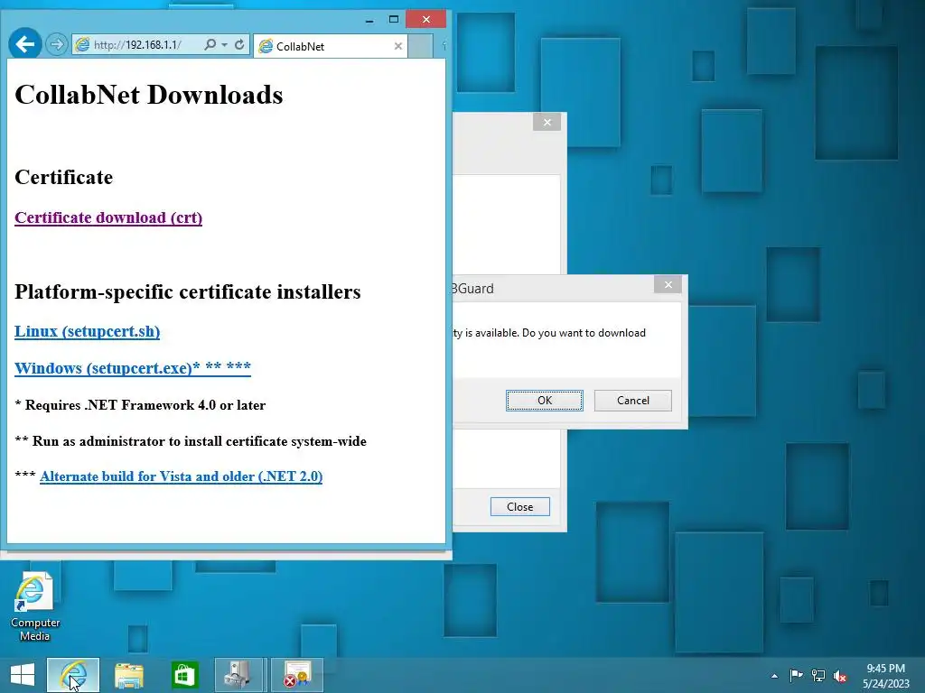Select the CollabNet browser tab
Screen dimensions: 925x693
[x=330, y=46]
